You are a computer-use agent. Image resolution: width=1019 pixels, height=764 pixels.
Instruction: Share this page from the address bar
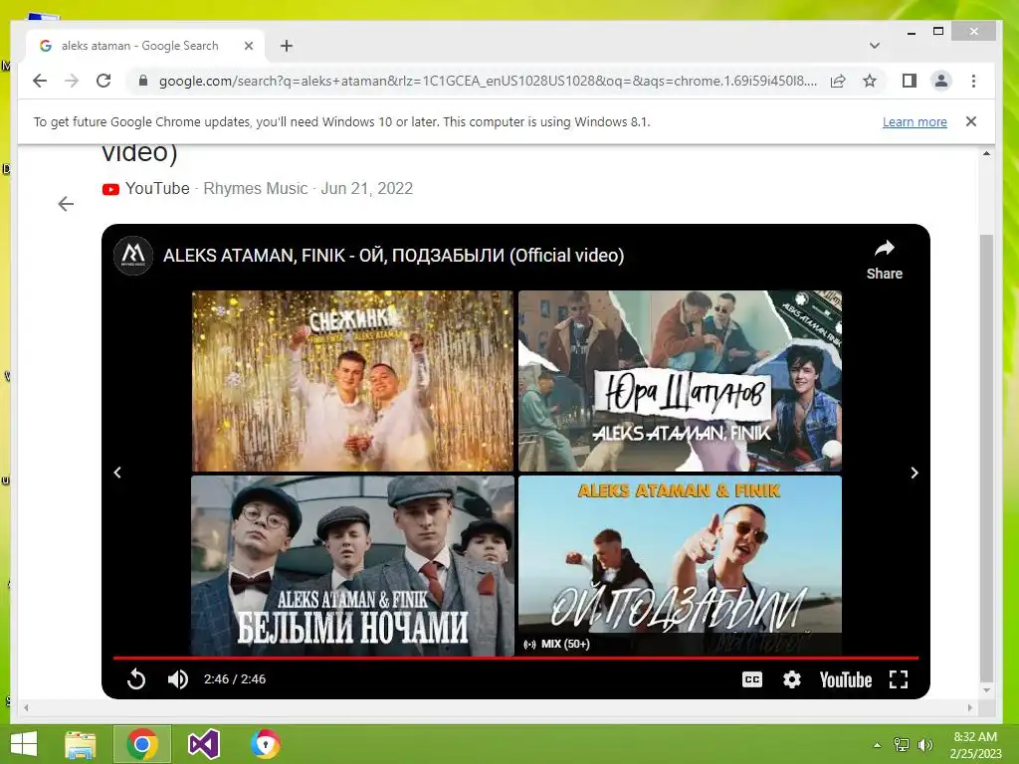click(838, 81)
